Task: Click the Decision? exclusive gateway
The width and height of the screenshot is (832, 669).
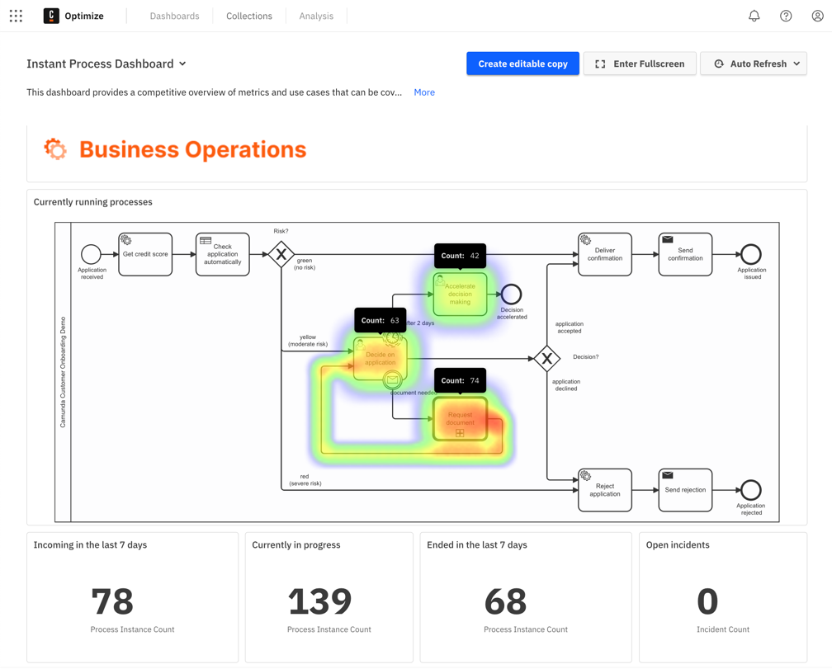Action: 547,358
